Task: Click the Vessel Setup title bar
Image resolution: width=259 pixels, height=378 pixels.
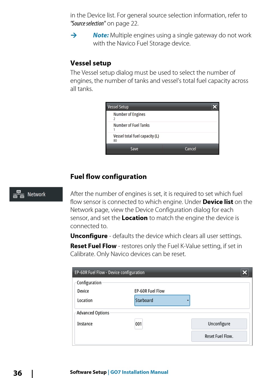Action: (158, 107)
